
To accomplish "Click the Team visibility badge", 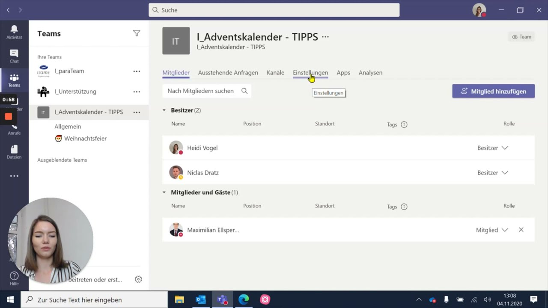I will (521, 37).
